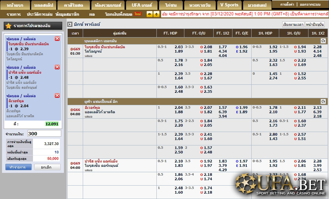Click the star icon beside รายการโปรดของฉัน

8,26
